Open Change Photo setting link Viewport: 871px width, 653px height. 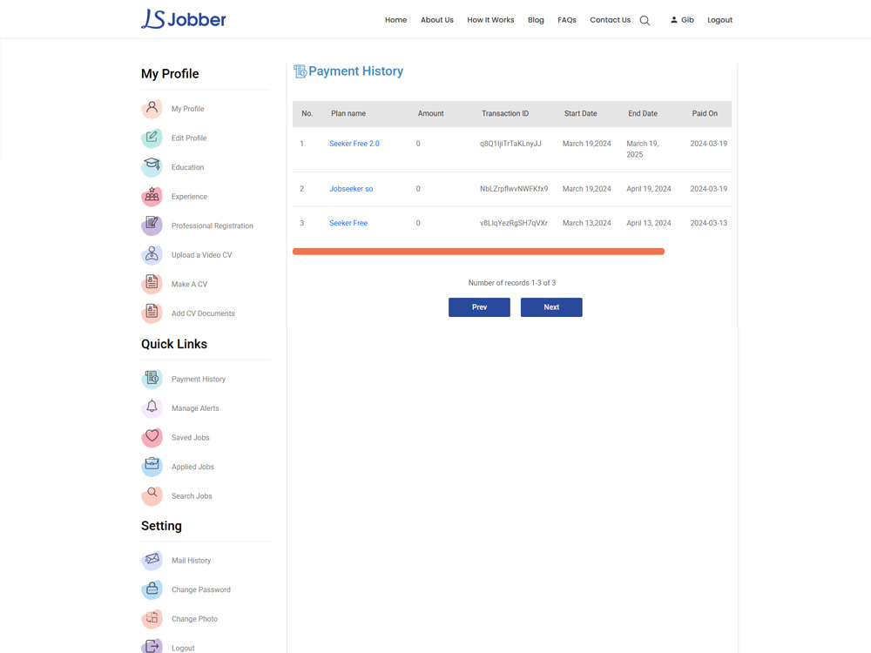(x=194, y=618)
